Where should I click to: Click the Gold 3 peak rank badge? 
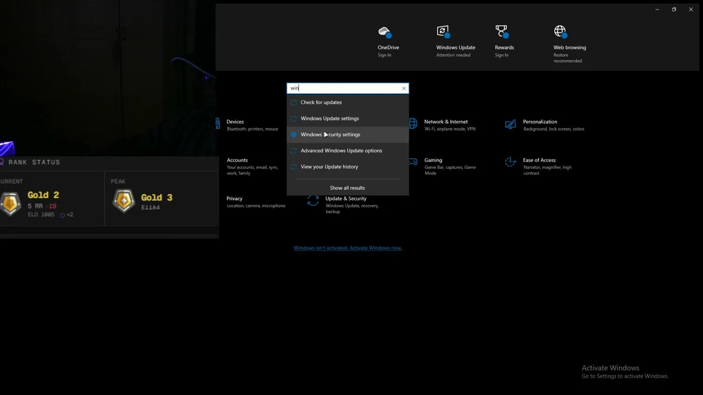point(124,201)
